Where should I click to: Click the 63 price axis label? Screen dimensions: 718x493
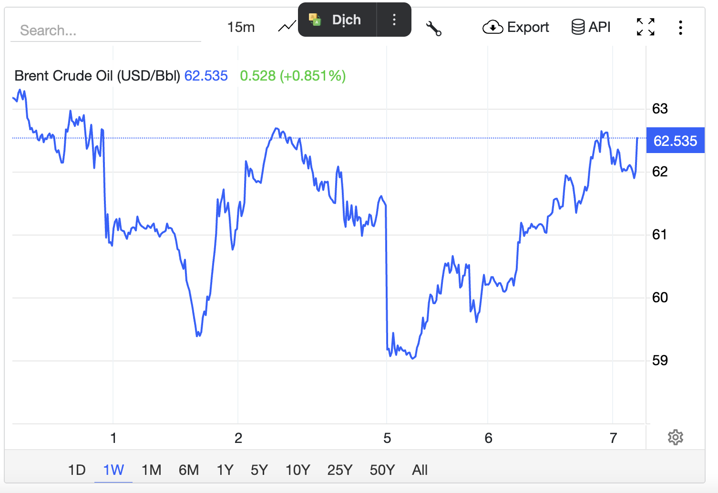(x=660, y=109)
